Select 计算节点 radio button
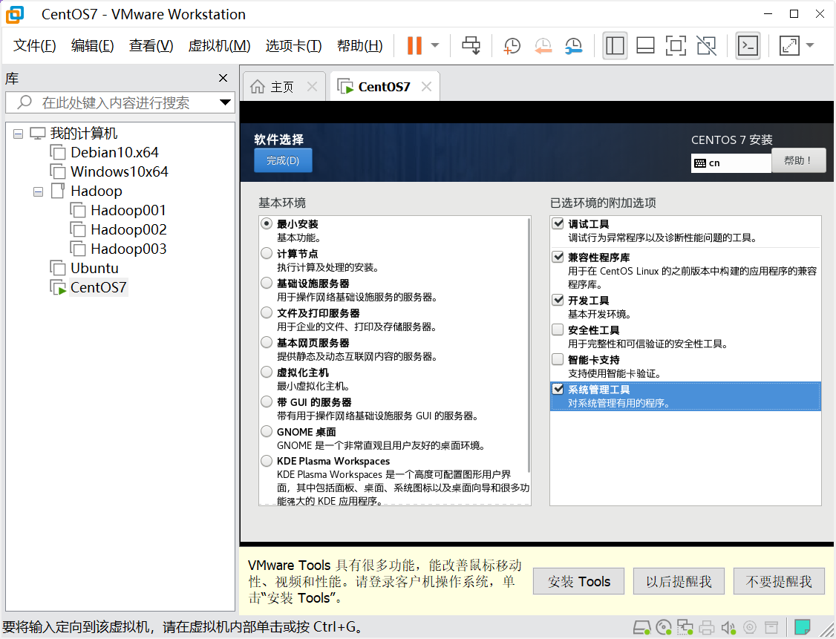The width and height of the screenshot is (836, 639). point(267,253)
